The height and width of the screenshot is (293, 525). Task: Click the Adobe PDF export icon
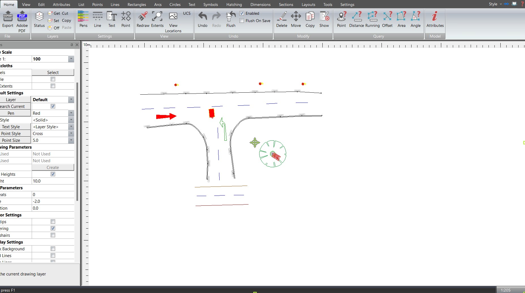(x=22, y=16)
